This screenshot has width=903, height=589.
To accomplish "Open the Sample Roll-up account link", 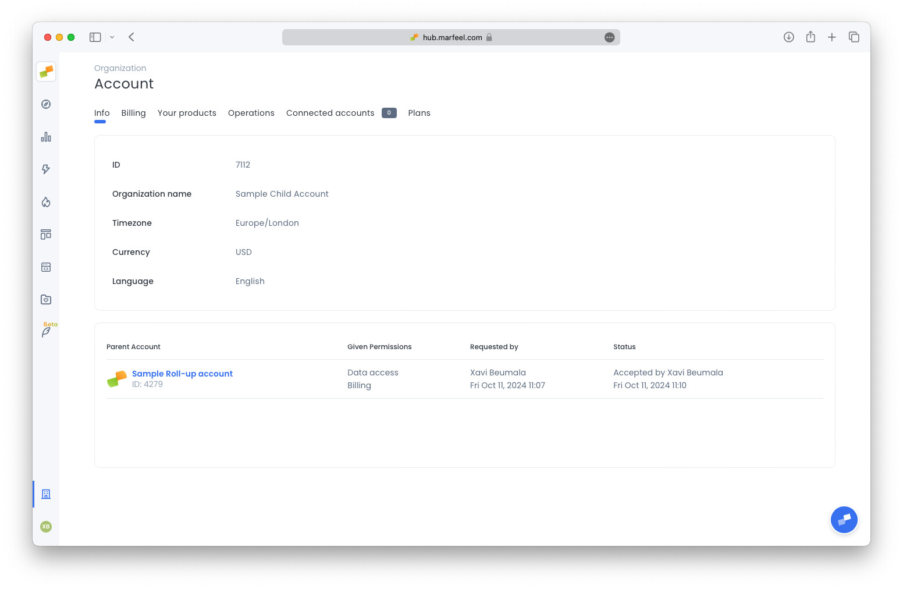I will coord(182,373).
